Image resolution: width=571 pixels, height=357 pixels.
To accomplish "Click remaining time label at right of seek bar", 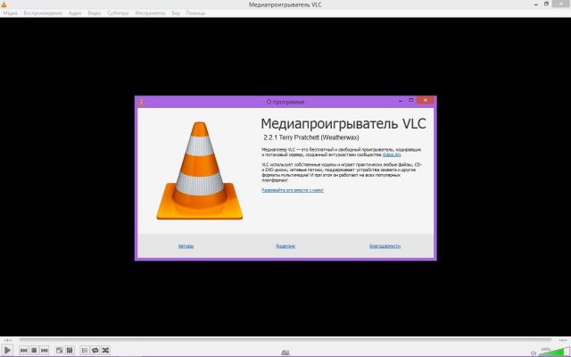I will (563, 340).
